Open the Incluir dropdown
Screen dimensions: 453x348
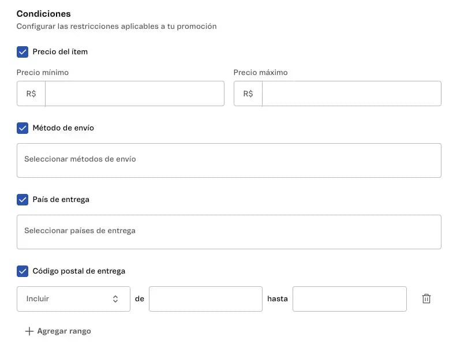click(73, 299)
